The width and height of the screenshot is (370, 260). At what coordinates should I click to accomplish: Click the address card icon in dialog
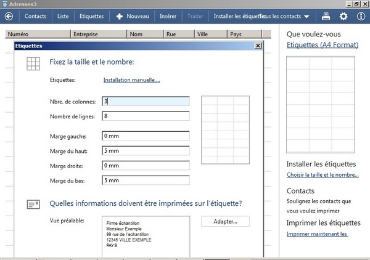pos(33,205)
